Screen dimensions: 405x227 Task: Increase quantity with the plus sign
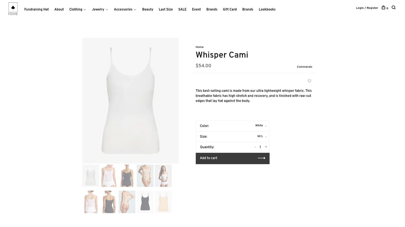[x=266, y=147]
